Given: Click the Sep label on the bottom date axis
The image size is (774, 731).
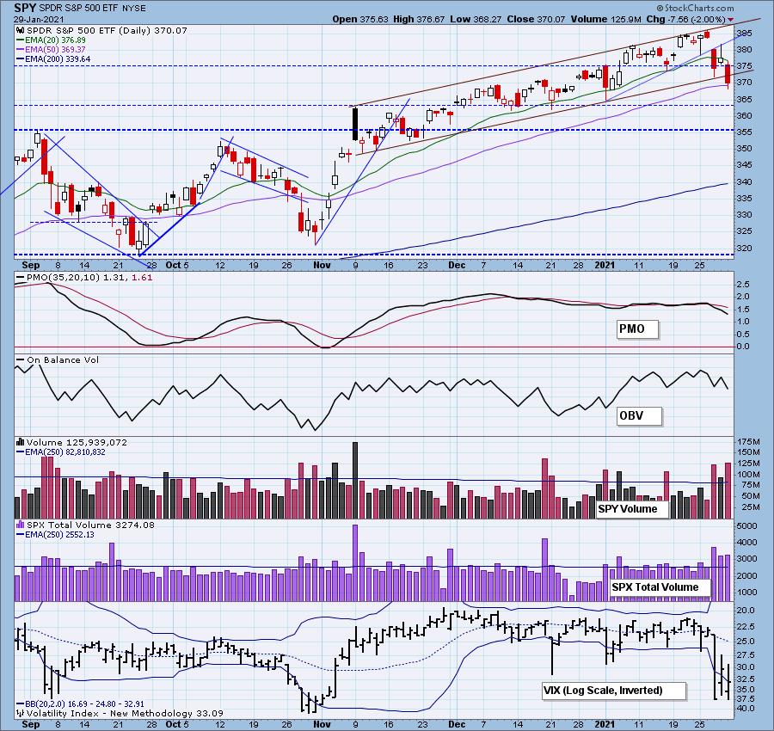Looking at the screenshot, I should pyautogui.click(x=31, y=725).
